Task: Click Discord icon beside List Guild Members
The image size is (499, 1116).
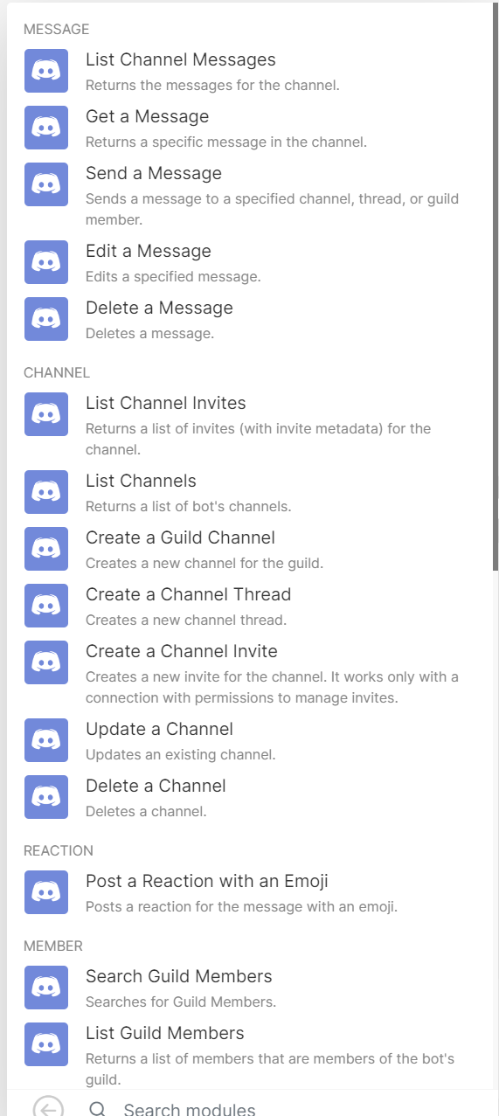Action: 46,1044
